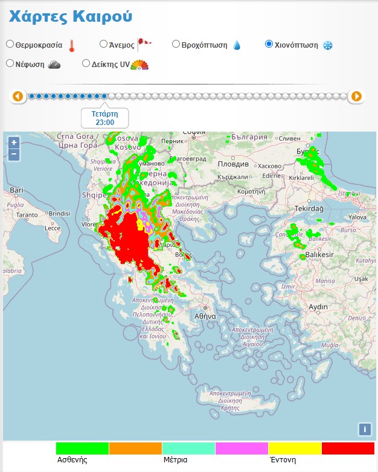Screen dimensions: 378x472
Task: Click the Τετάρτη 23:00 time tooltip
Action: pyautogui.click(x=105, y=118)
